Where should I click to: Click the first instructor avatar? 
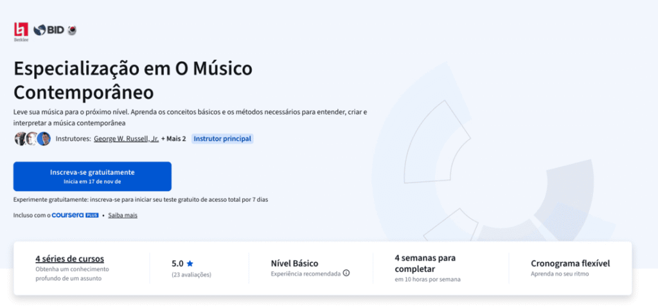pos(21,138)
